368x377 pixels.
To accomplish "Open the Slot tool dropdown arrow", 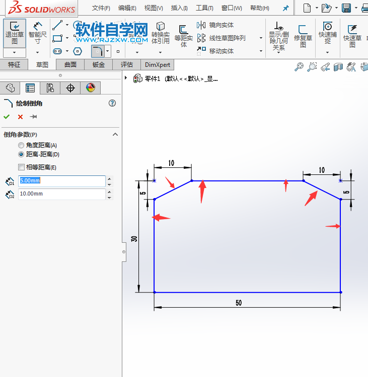I will 67,51.
